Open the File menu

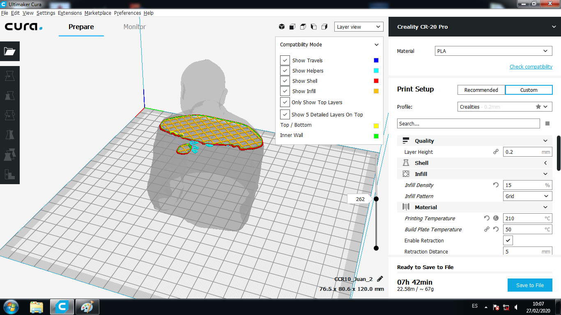(5, 13)
